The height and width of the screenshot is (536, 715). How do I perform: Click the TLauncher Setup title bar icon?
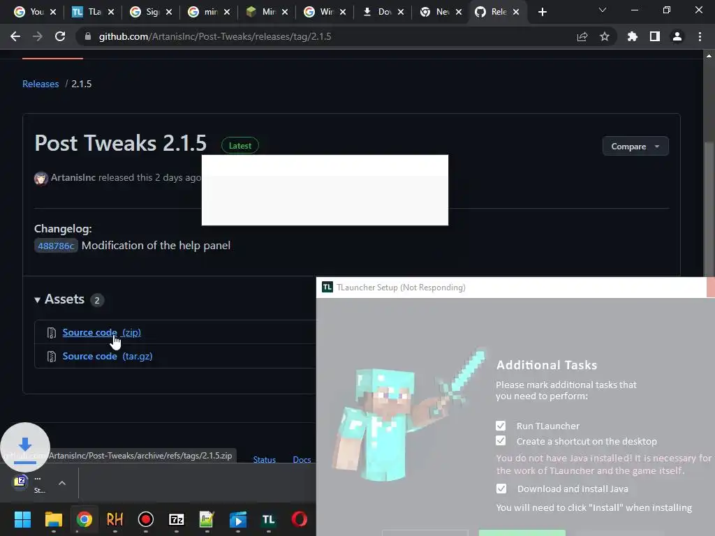click(327, 287)
